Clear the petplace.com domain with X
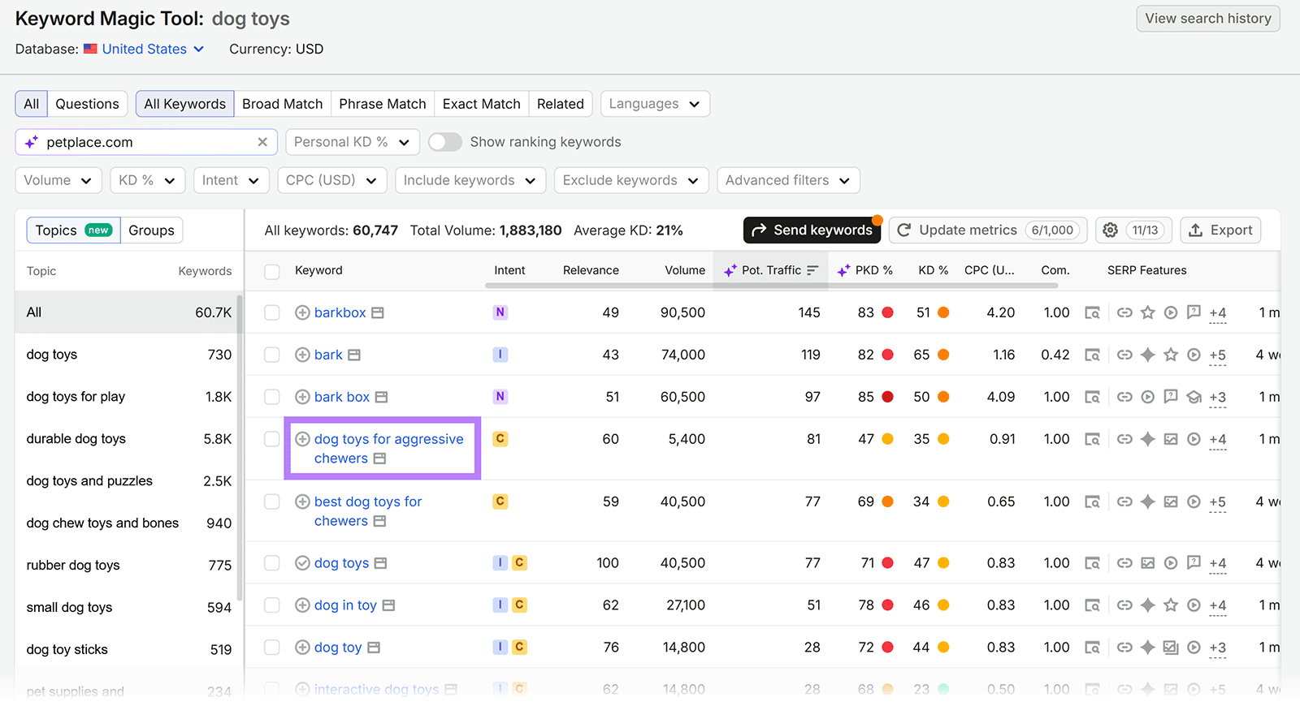 (x=262, y=142)
